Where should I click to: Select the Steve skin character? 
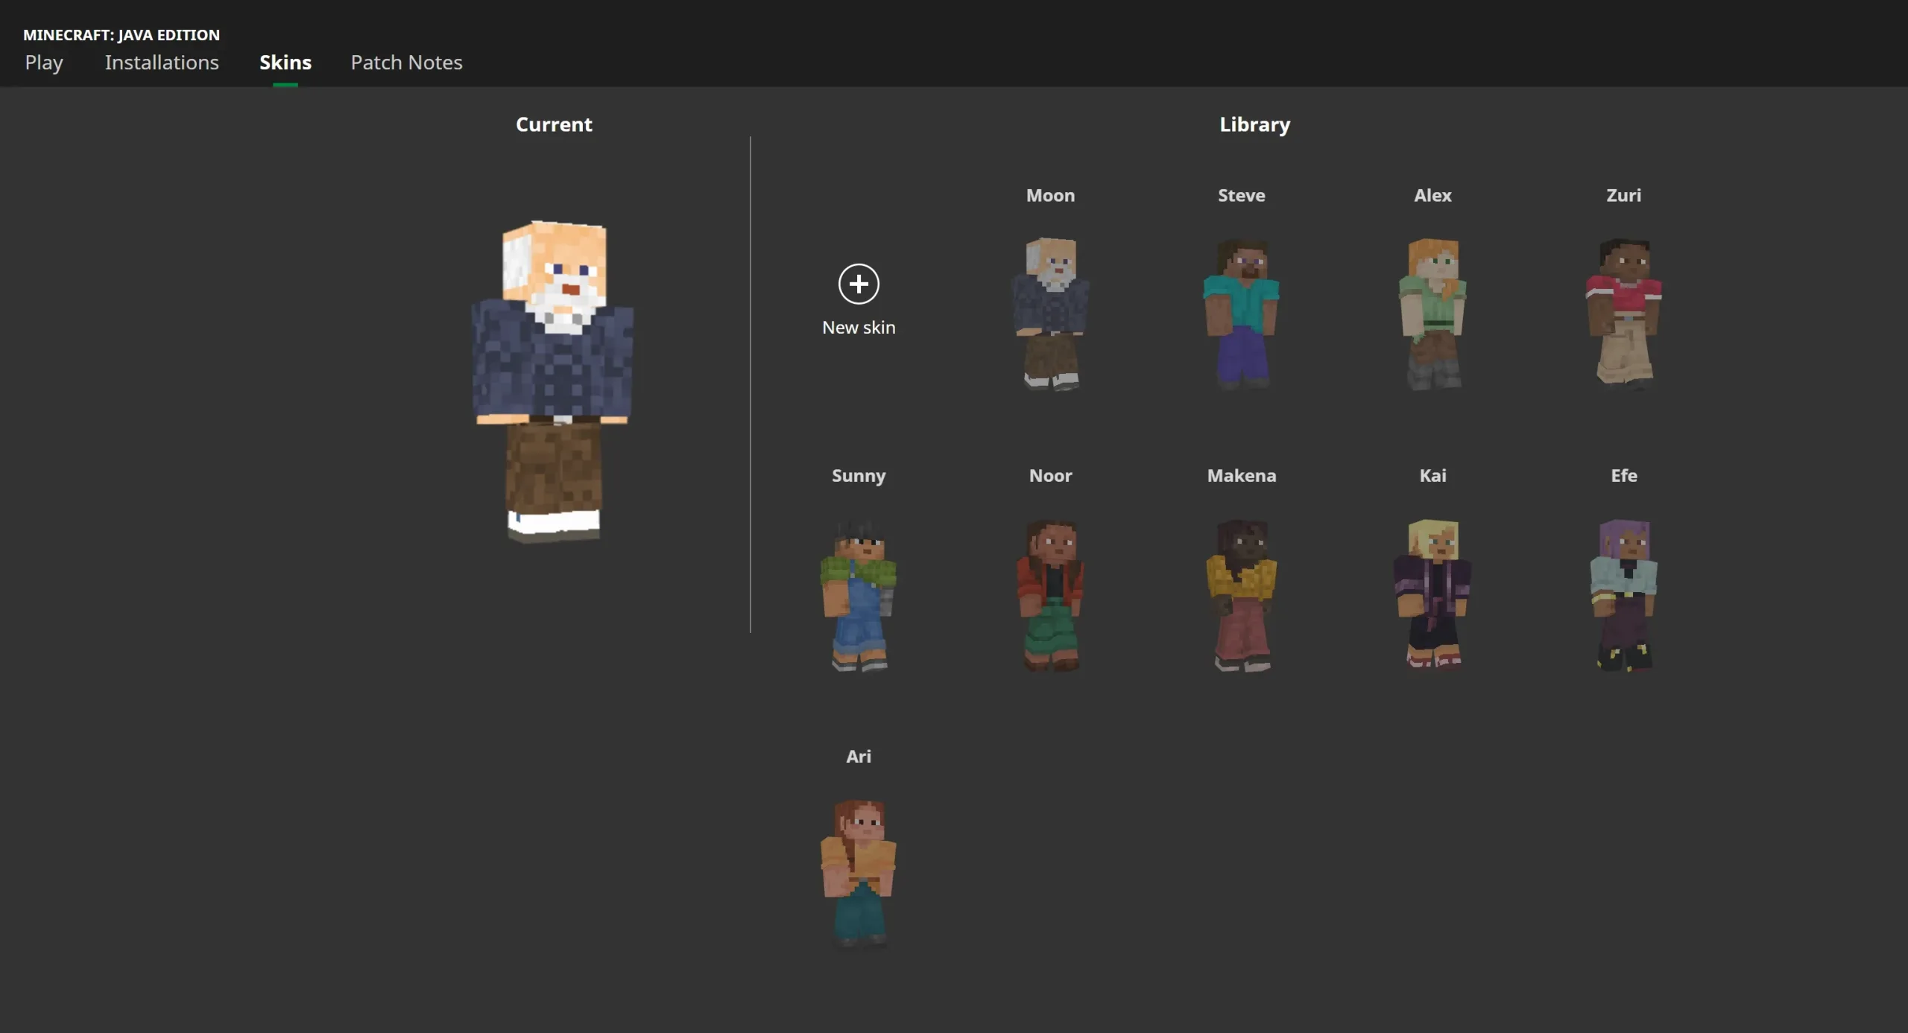tap(1241, 314)
